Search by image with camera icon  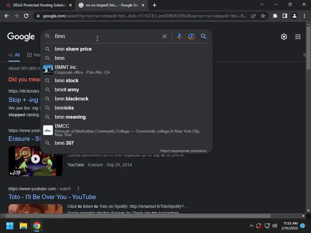click(191, 36)
